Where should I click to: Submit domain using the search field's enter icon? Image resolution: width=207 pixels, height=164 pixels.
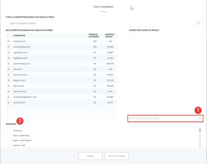(x=198, y=23)
